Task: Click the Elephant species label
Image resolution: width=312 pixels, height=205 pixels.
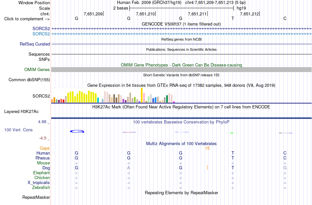Action: point(41,173)
